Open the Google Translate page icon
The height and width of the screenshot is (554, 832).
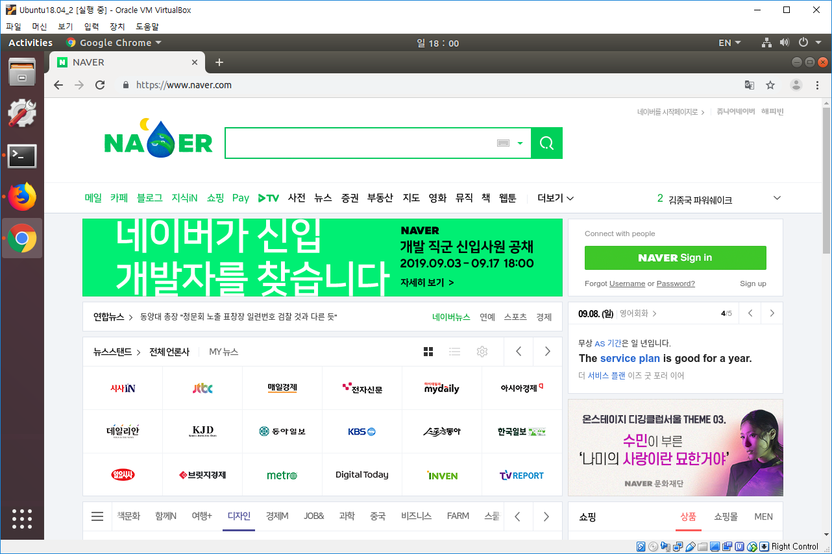[x=749, y=85]
